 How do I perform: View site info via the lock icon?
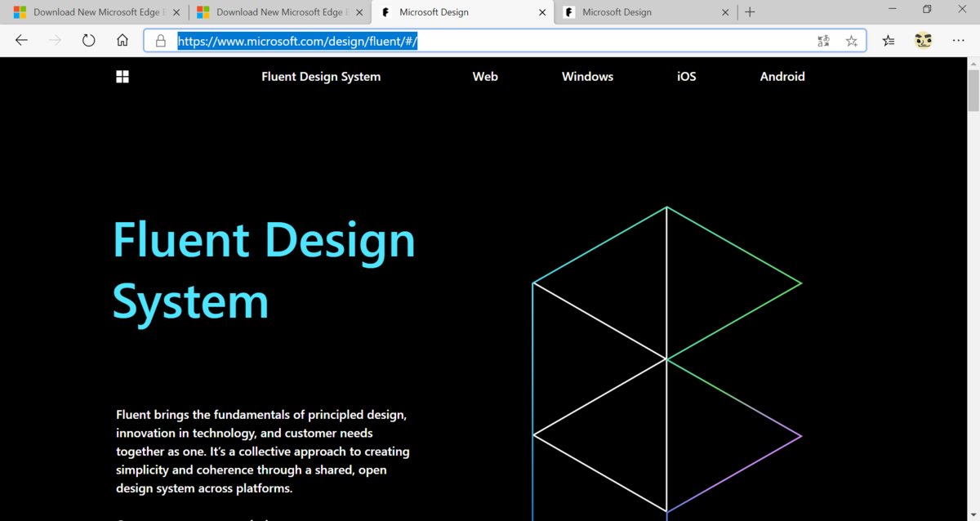[161, 41]
